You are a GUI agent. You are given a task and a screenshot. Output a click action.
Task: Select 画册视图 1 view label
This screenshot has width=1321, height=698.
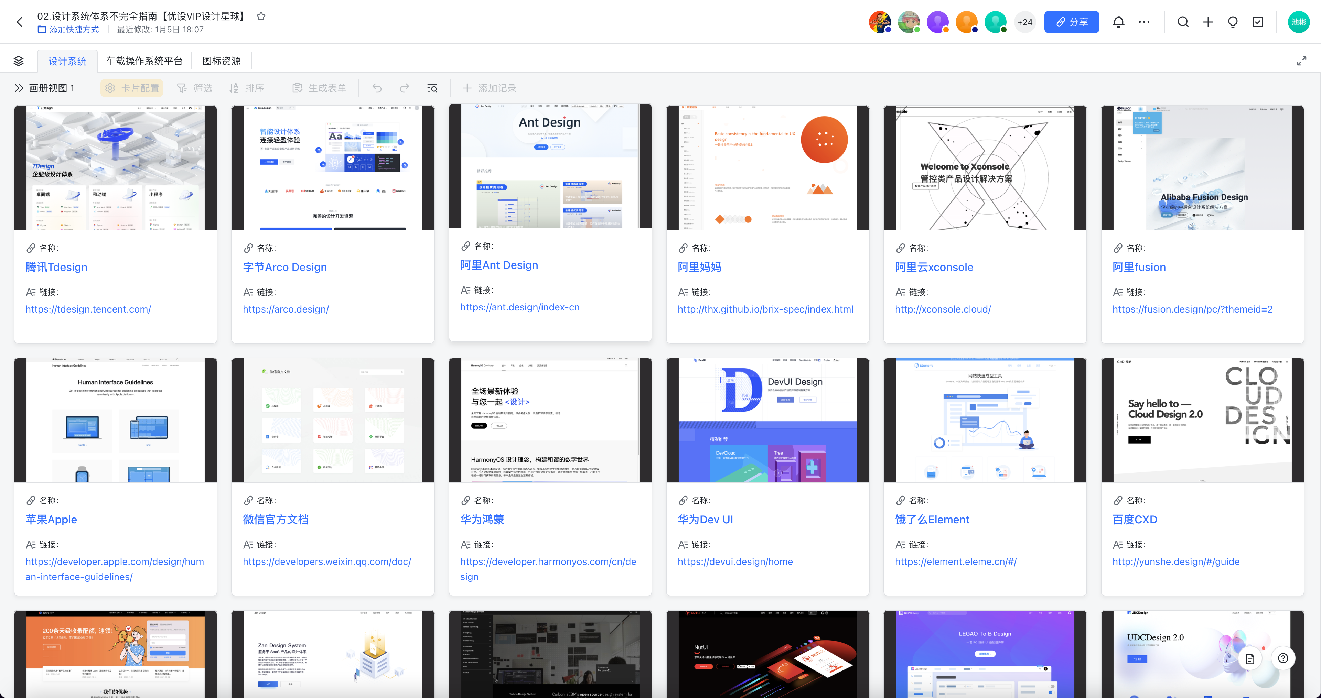coord(52,88)
